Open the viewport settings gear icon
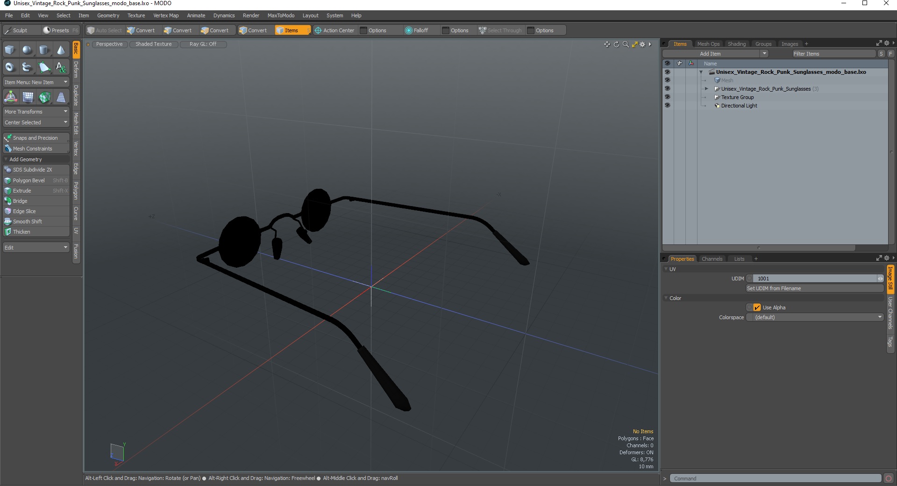Image resolution: width=897 pixels, height=486 pixels. [642, 44]
